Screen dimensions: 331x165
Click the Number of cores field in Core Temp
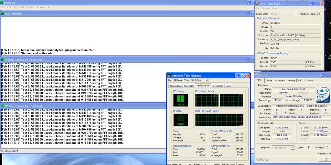pyautogui.click(x=319, y=14)
